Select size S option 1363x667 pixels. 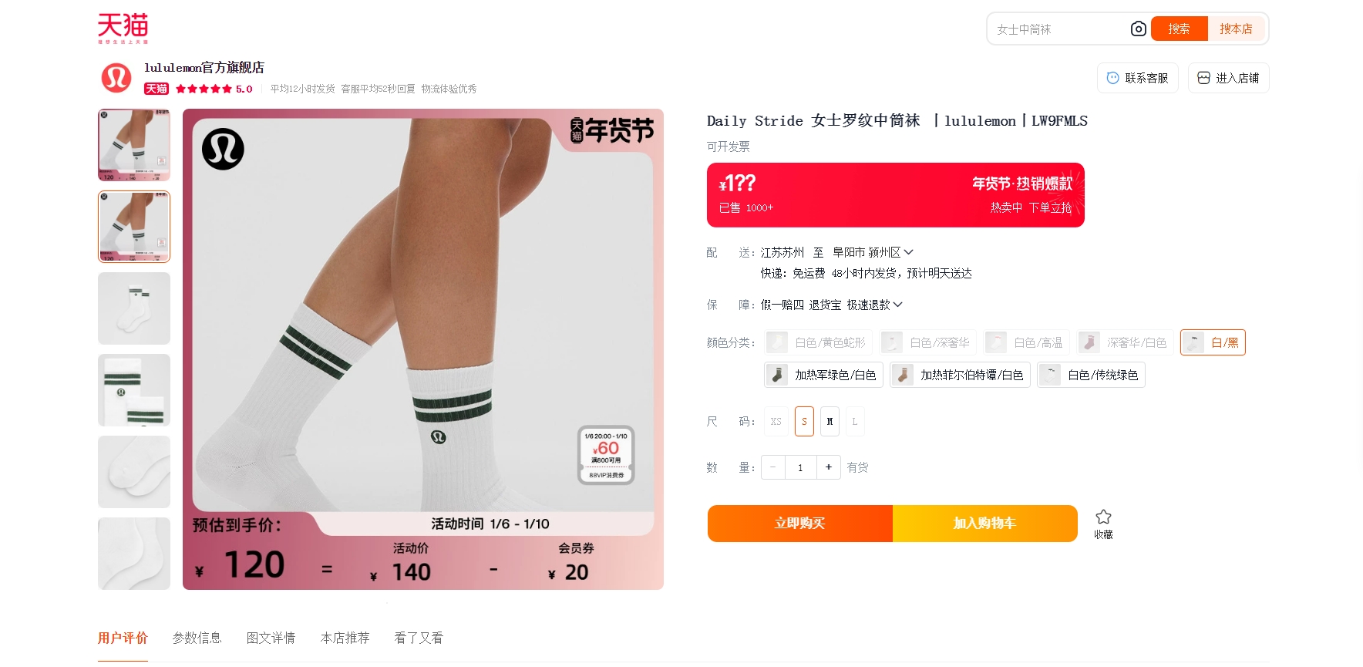click(804, 422)
